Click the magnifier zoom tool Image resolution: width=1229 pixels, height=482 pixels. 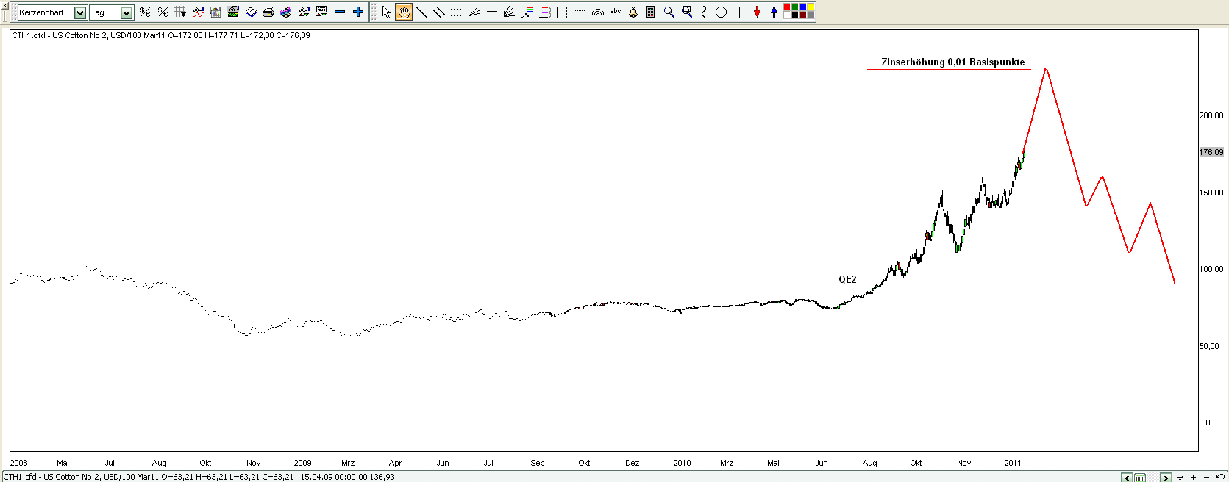point(669,12)
